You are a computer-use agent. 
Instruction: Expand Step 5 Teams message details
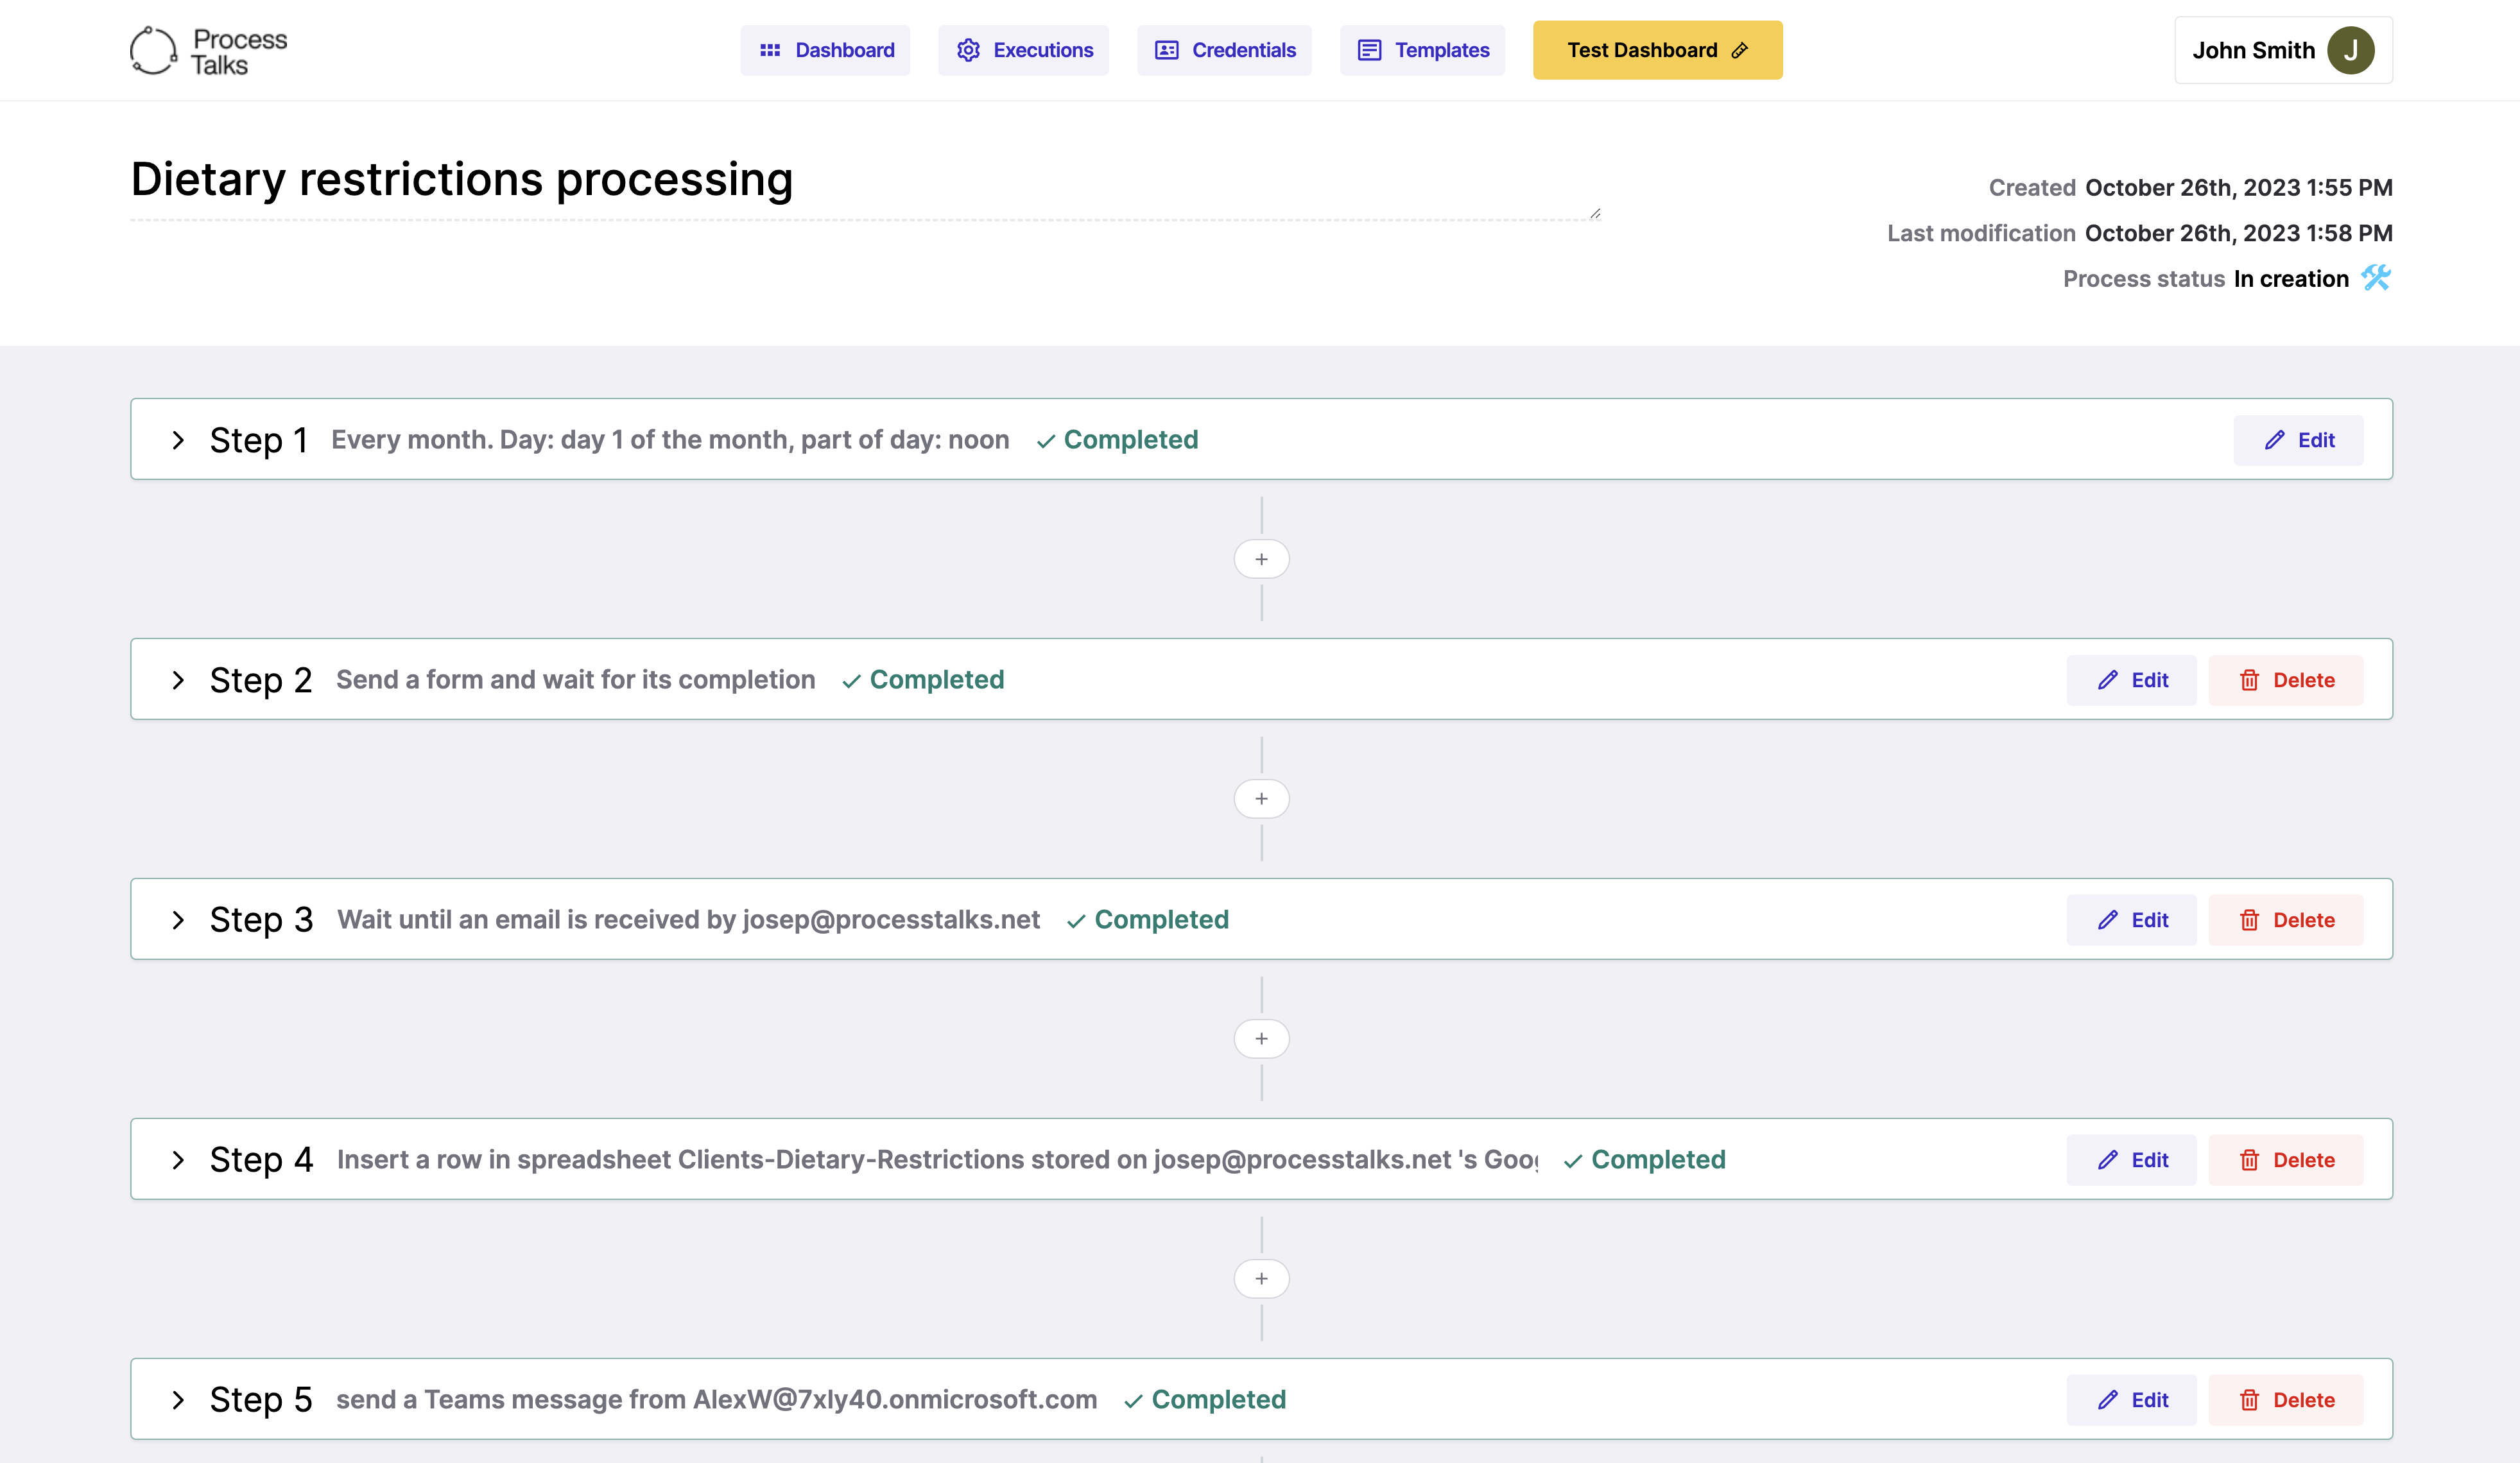pyautogui.click(x=178, y=1400)
